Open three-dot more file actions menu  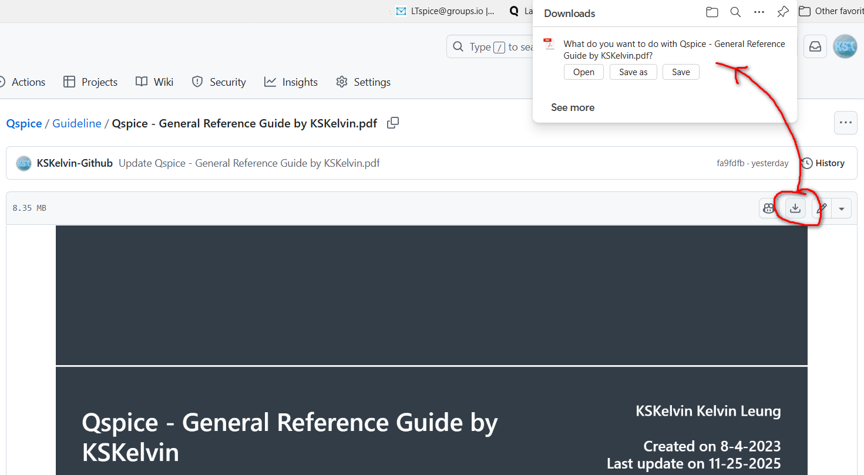(845, 123)
